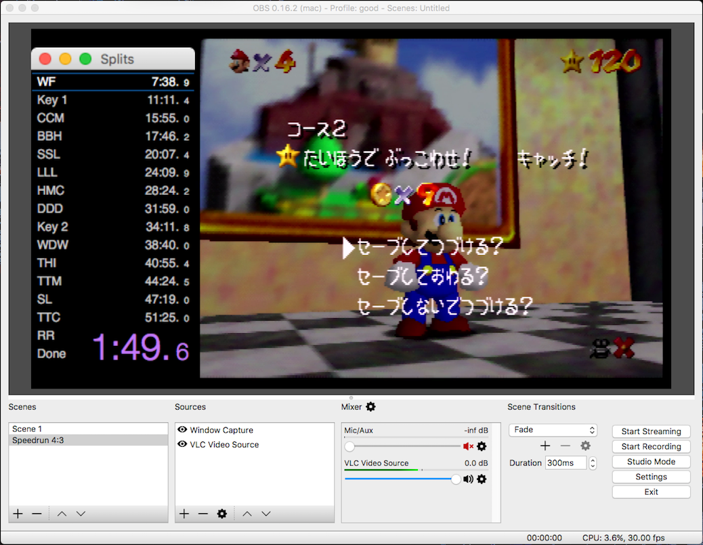Open source properties gear in Sources toolbar
The width and height of the screenshot is (703, 545).
[222, 514]
